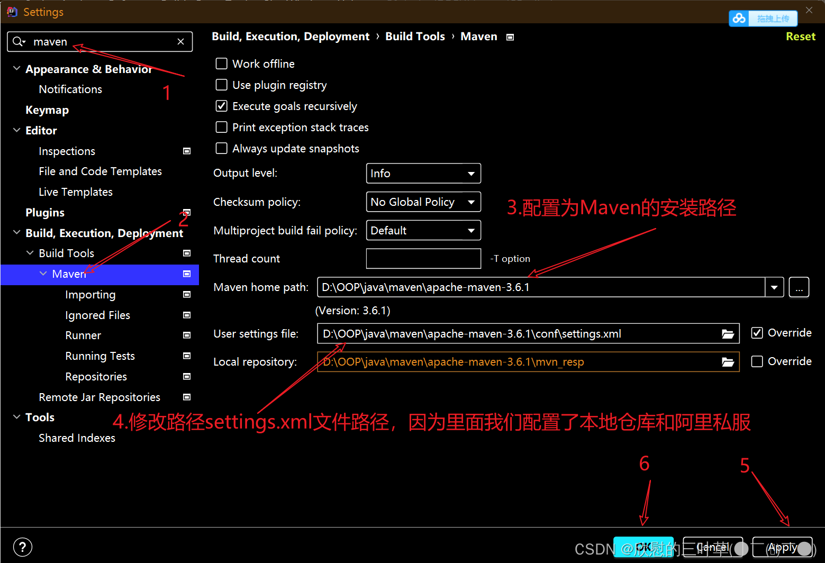Check Override for Local repository
The height and width of the screenshot is (563, 825).
[x=757, y=361]
